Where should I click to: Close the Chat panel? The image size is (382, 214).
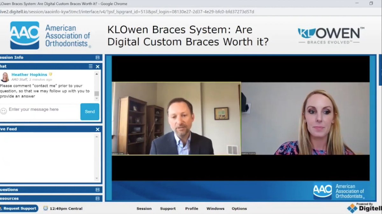(98, 66)
